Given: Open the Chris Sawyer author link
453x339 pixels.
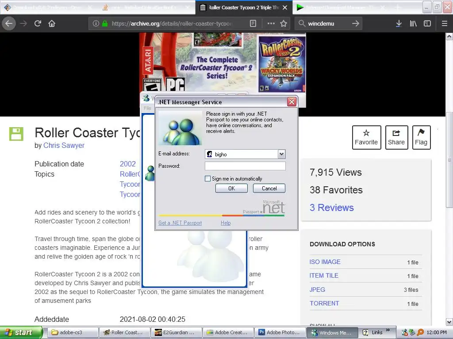Looking at the screenshot, I should coord(64,145).
